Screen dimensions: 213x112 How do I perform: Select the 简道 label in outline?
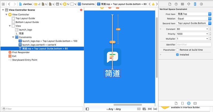[21, 34]
